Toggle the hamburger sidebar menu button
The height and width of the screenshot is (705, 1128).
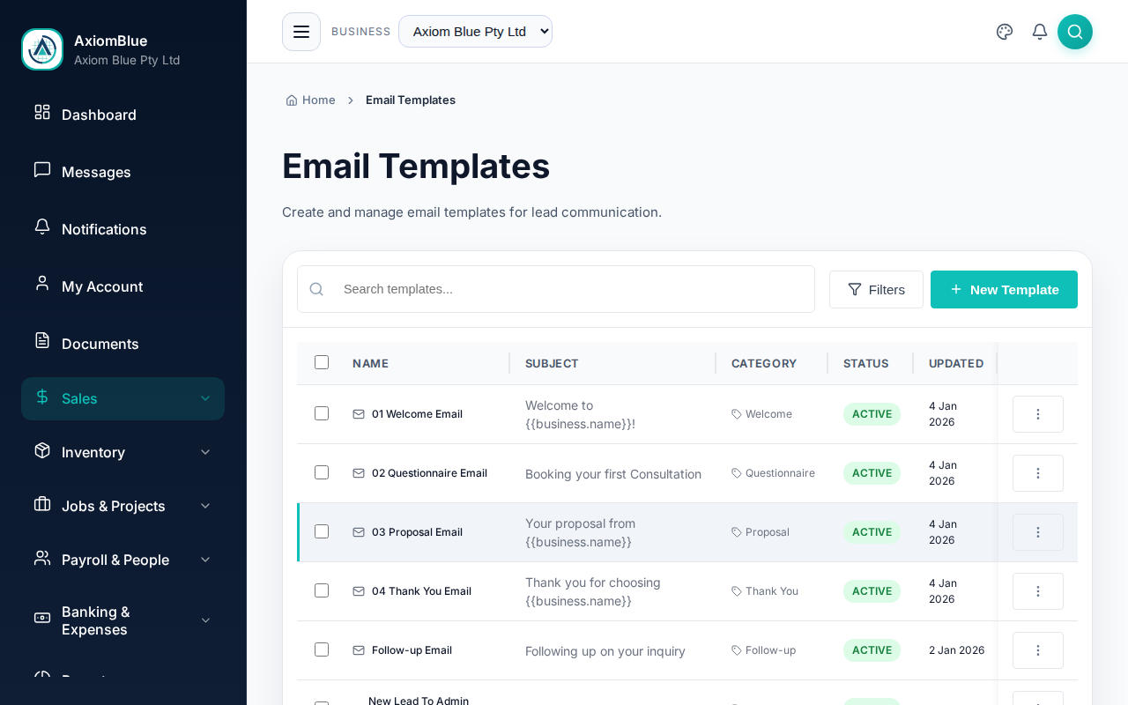click(301, 32)
